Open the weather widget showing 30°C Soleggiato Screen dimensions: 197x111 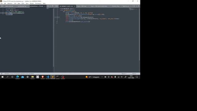pyautogui.click(x=92, y=77)
